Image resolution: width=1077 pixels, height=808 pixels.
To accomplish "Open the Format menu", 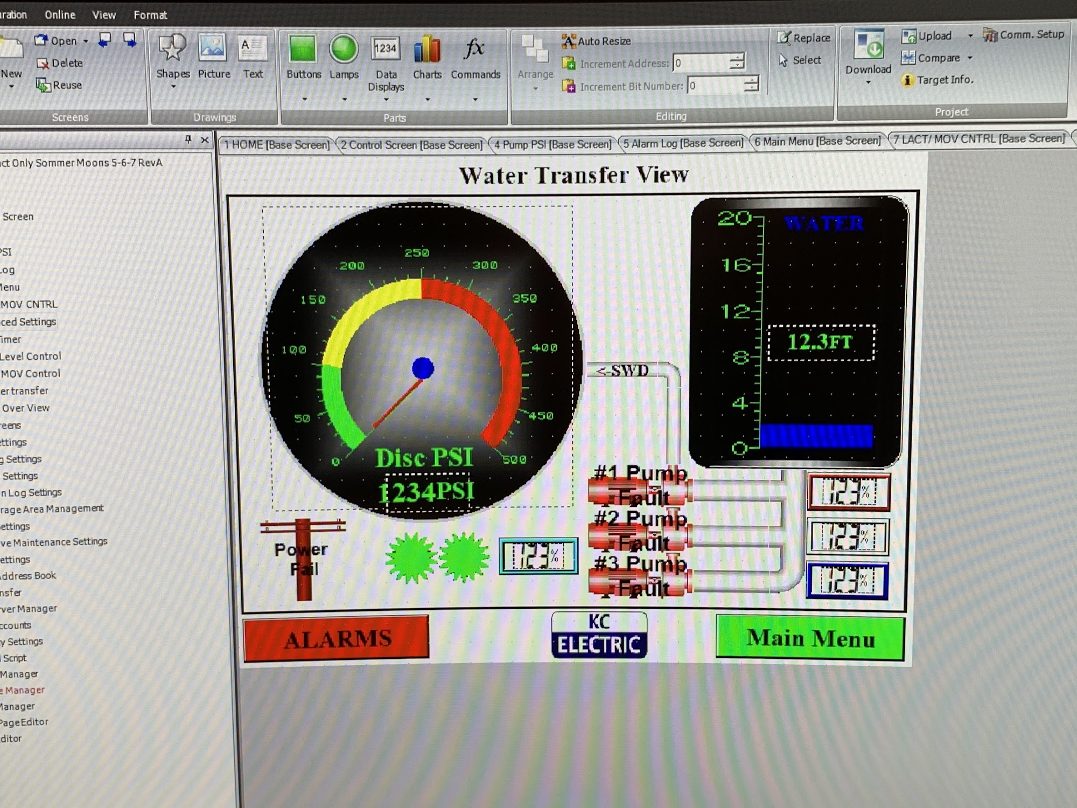I will click(150, 15).
